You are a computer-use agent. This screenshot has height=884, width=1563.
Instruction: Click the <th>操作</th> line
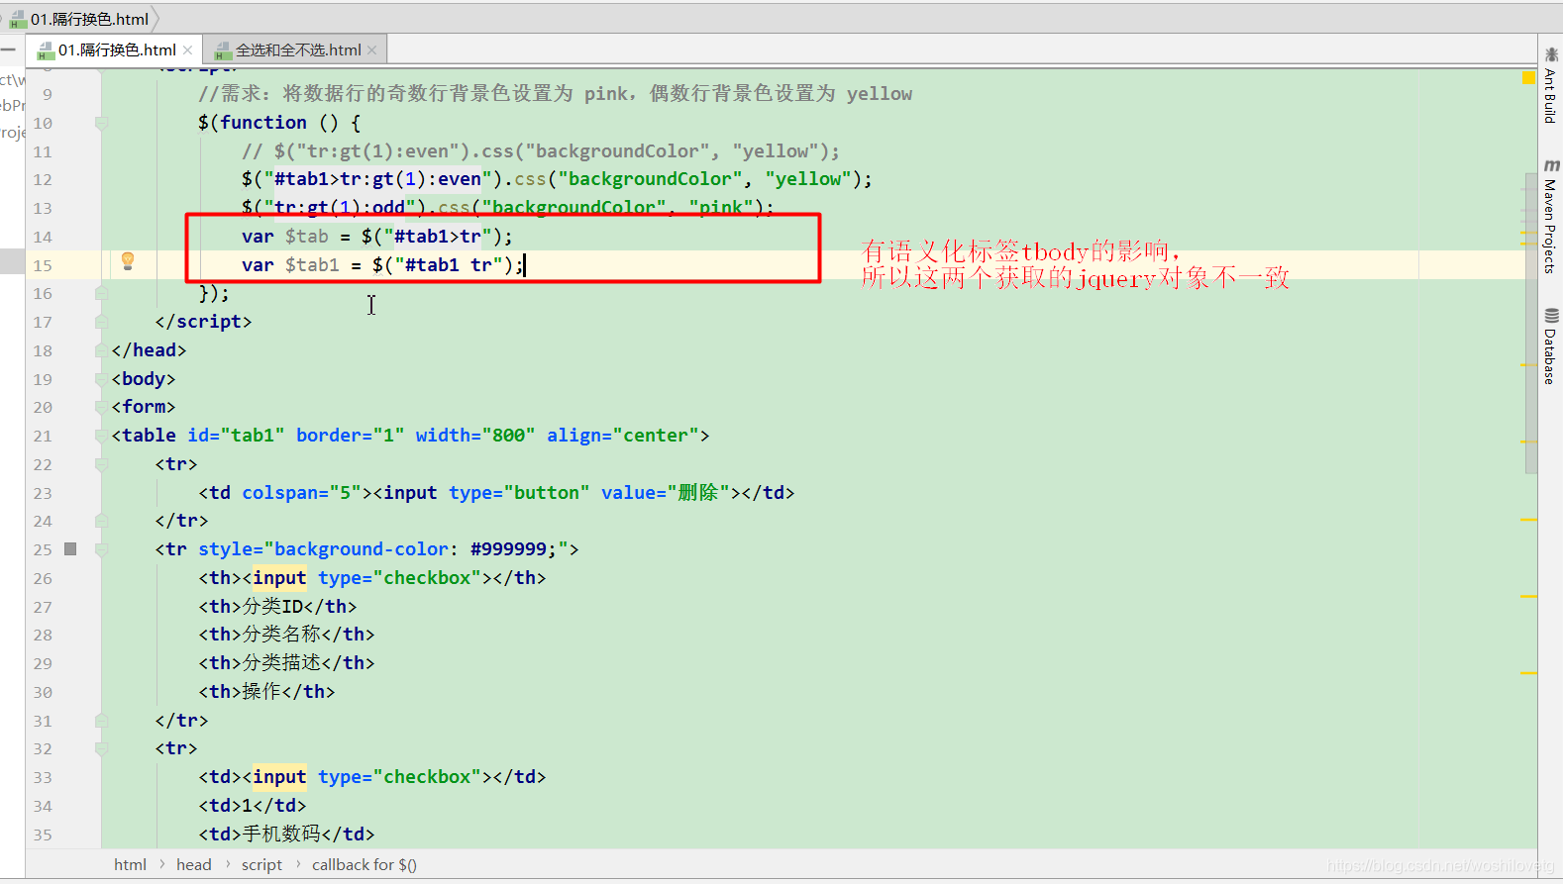(266, 692)
